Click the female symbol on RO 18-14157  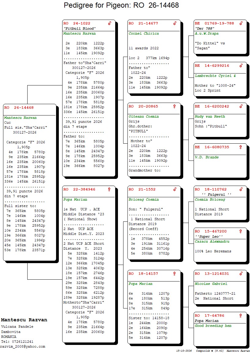(x=174, y=274)
